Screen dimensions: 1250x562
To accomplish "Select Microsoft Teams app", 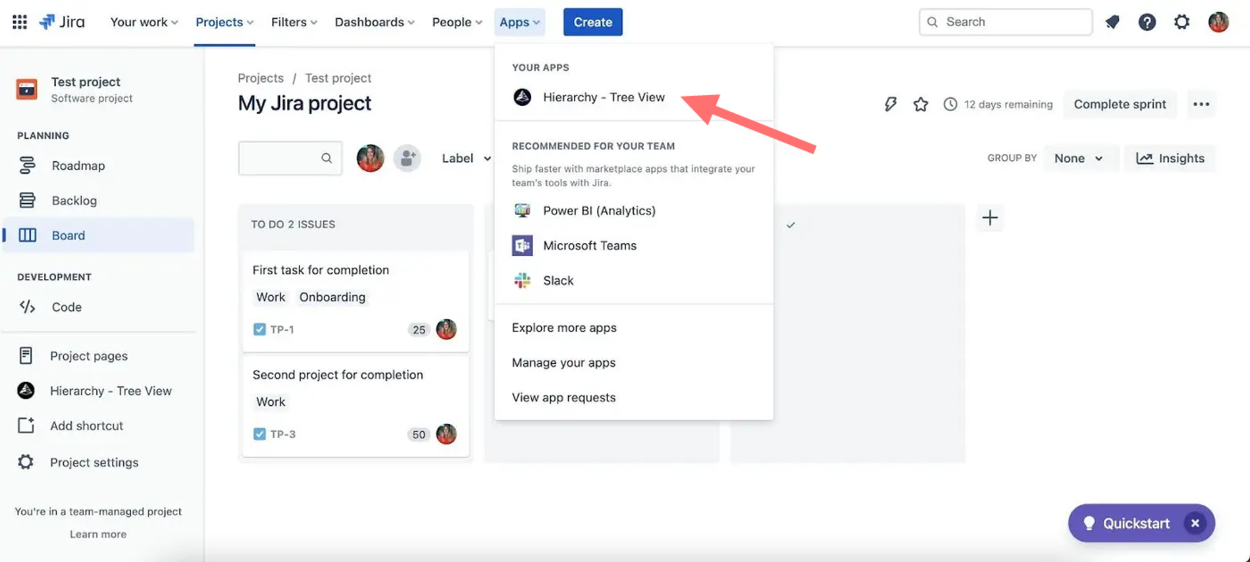I will (x=634, y=246).
